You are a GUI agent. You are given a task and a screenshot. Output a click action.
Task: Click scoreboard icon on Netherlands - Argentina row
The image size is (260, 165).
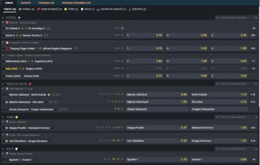pyautogui.click(x=122, y=61)
